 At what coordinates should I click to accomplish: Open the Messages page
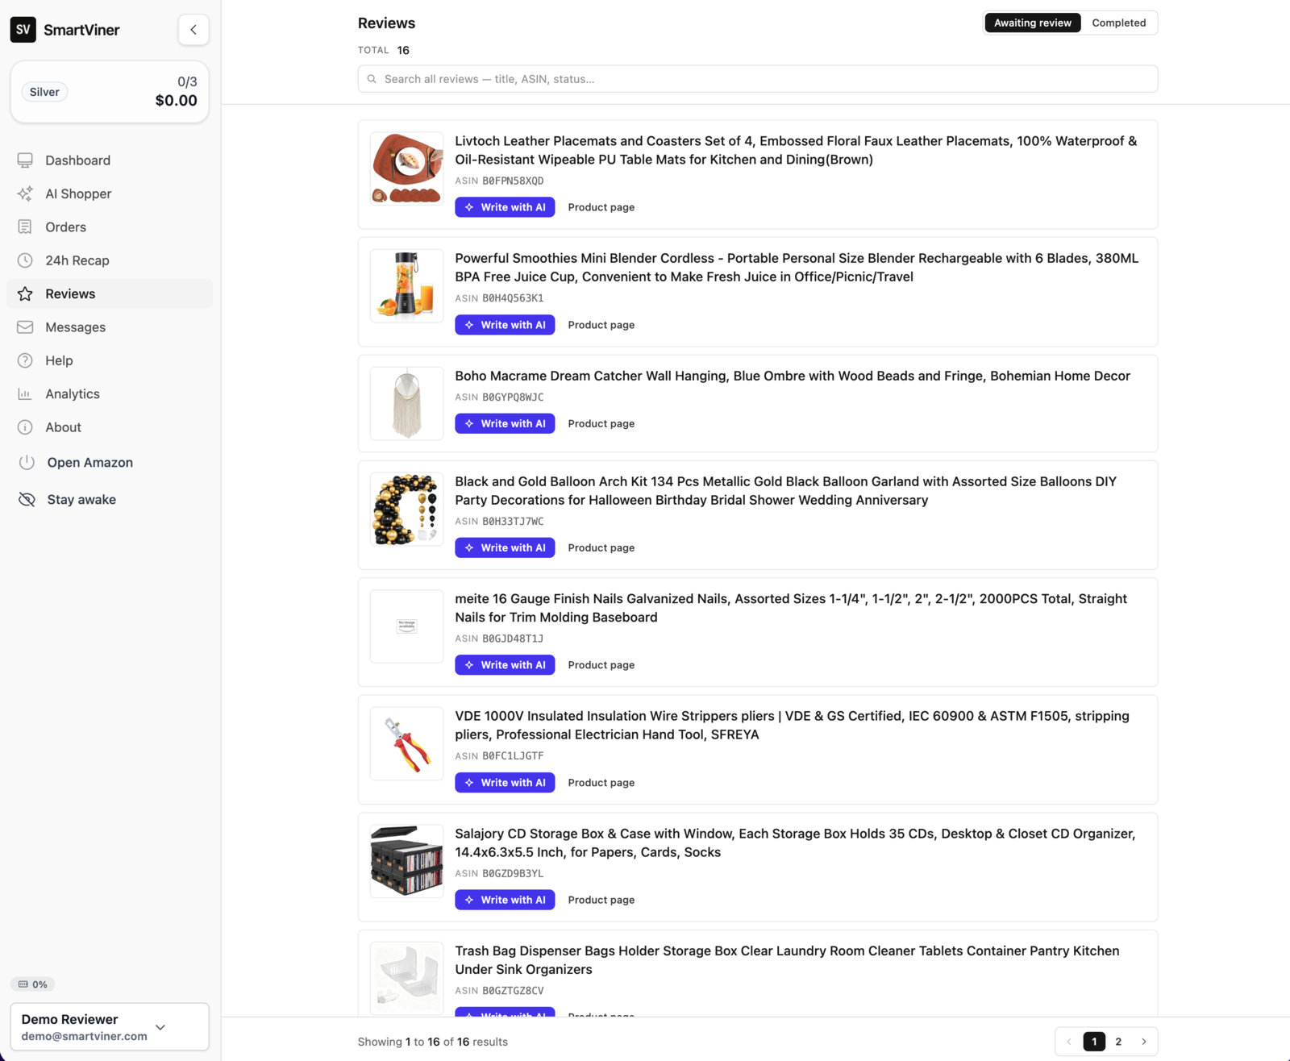point(110,327)
